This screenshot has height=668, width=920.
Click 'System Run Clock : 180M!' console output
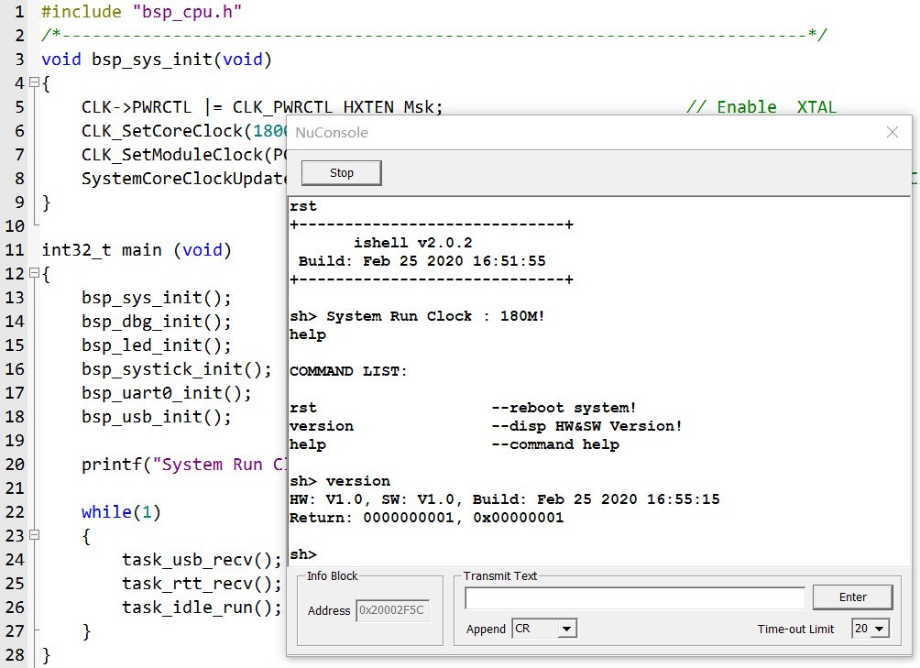click(x=435, y=316)
